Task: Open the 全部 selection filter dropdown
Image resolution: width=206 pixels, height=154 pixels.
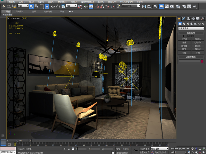Action: pyautogui.click(x=23, y=6)
